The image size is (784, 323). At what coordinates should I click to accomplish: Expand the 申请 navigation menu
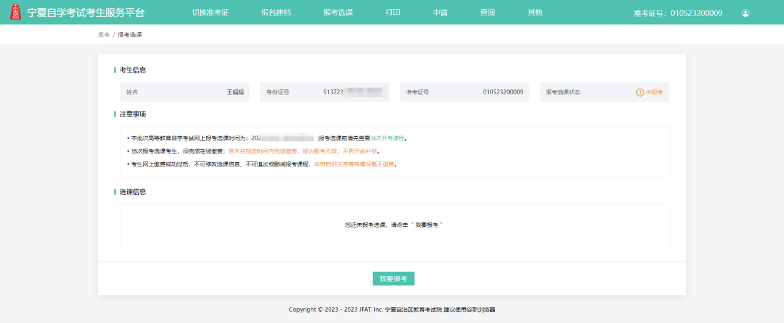click(x=440, y=12)
